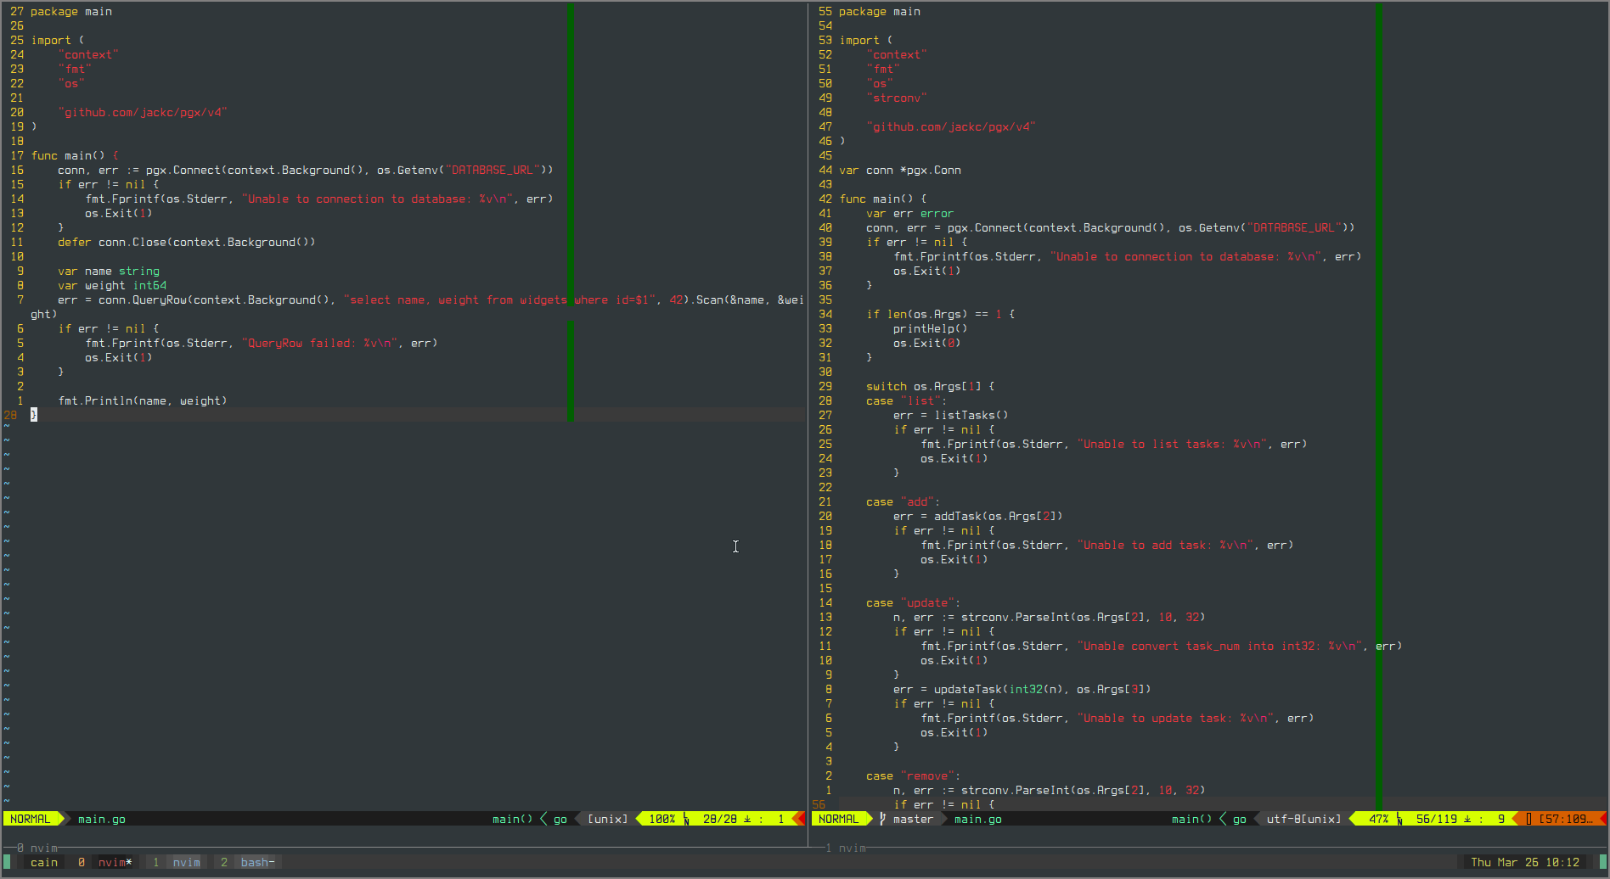Click the left pane's go filetype indicator
This screenshot has width=1610, height=879.
click(560, 819)
